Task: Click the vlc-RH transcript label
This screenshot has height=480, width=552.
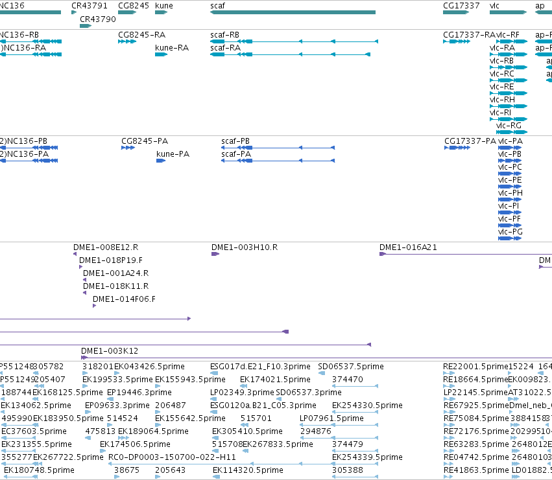Action: pos(502,100)
